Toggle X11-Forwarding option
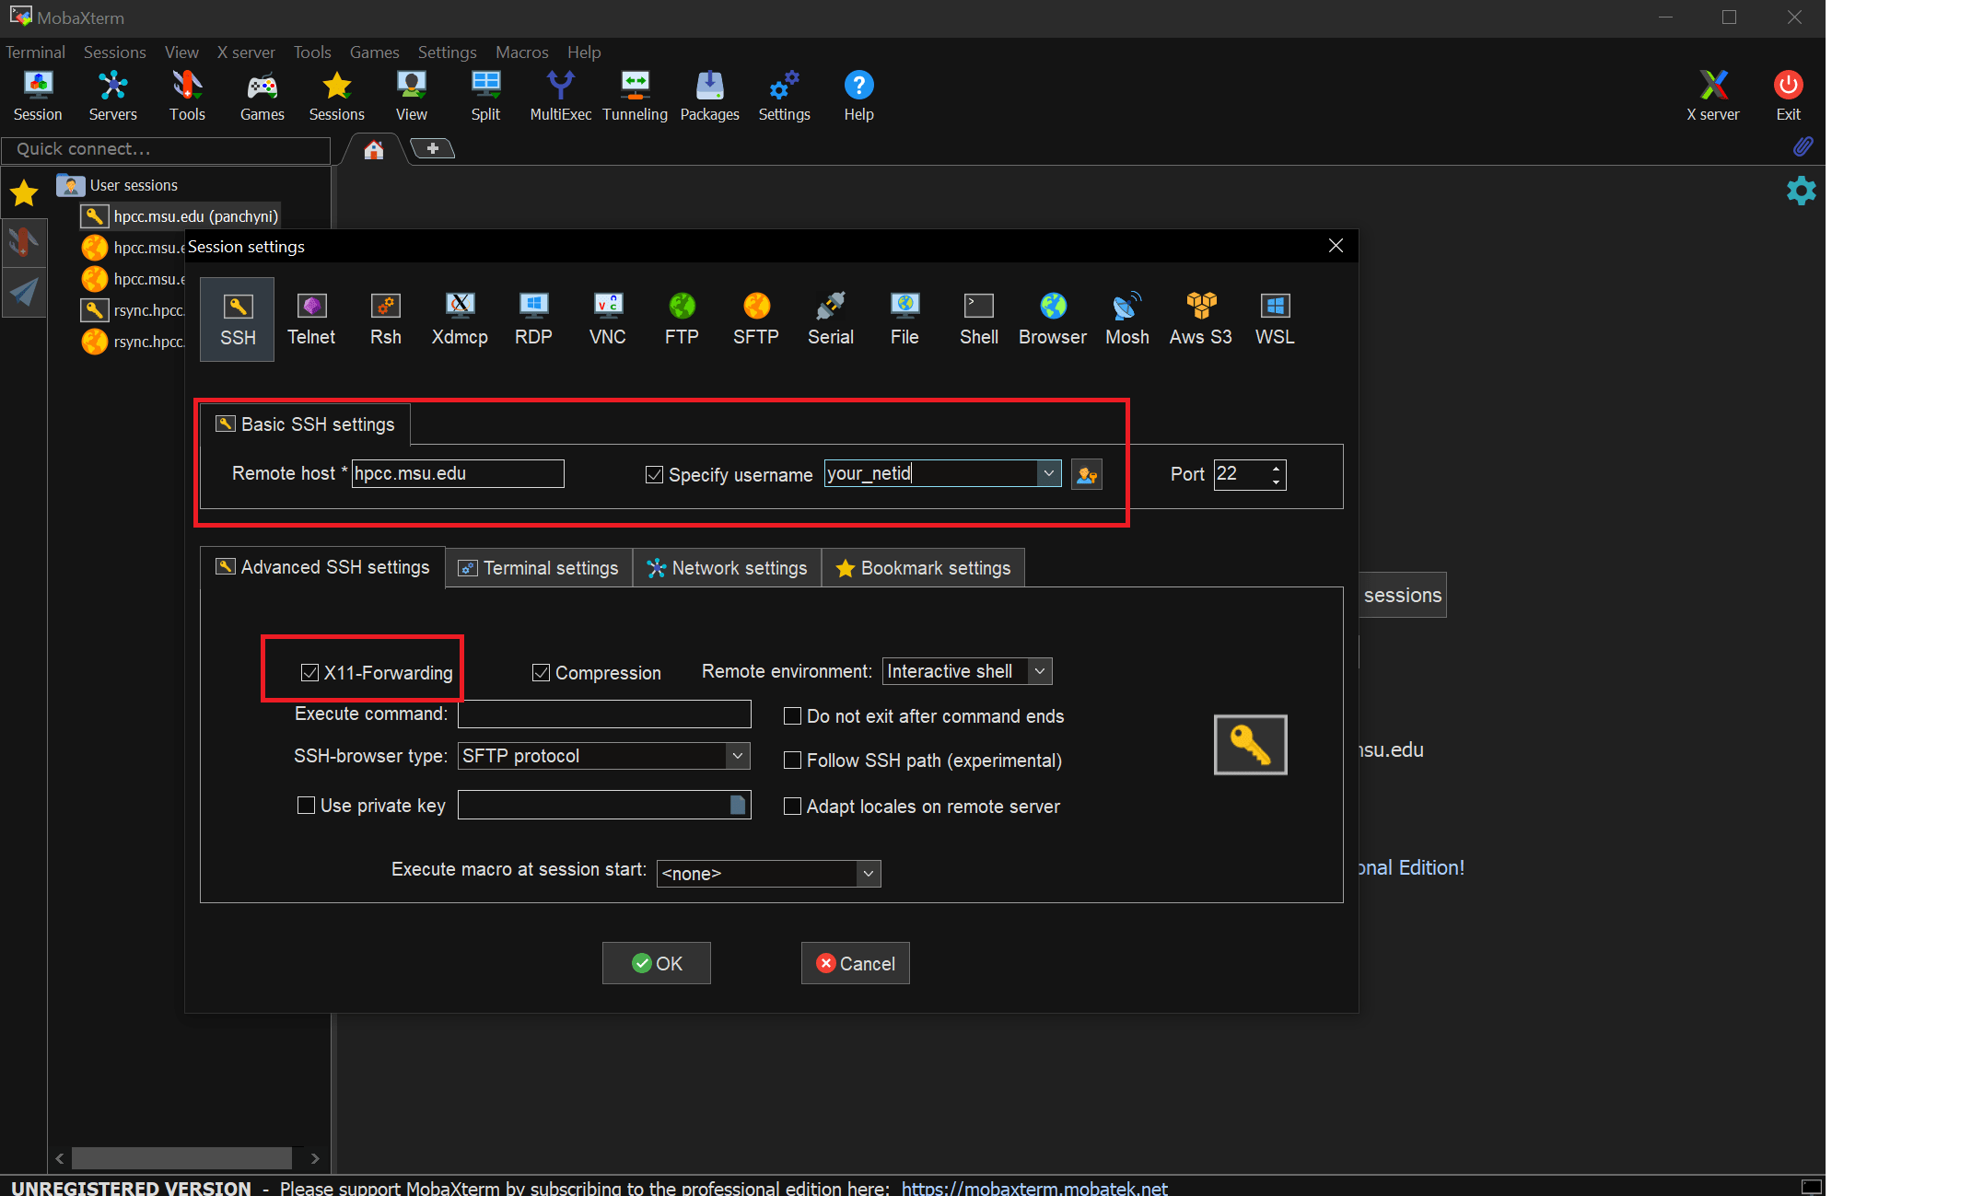 309,673
